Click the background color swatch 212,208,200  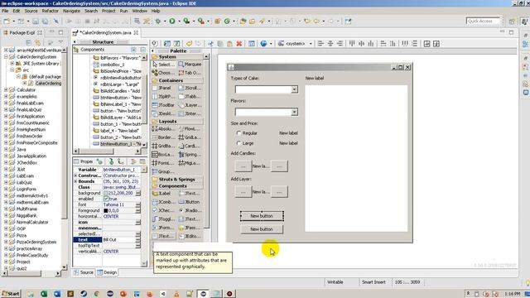(106, 193)
